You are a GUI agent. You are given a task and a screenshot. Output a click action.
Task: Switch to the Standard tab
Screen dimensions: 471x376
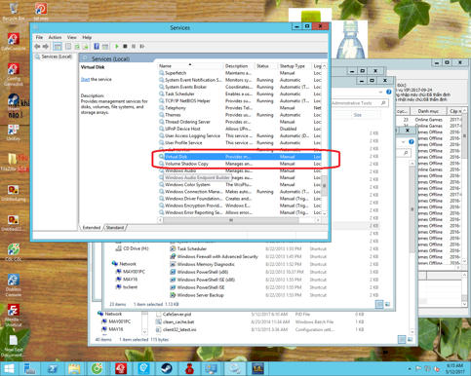tap(115, 228)
